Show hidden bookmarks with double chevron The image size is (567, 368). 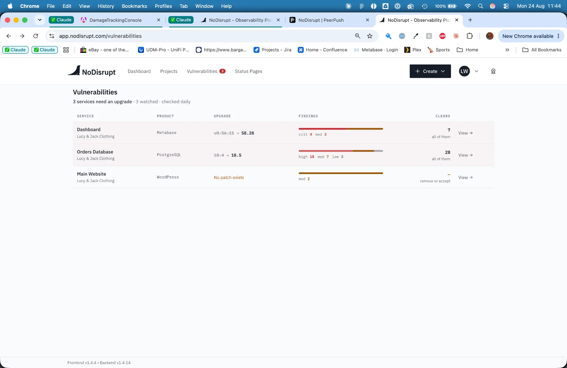point(507,50)
